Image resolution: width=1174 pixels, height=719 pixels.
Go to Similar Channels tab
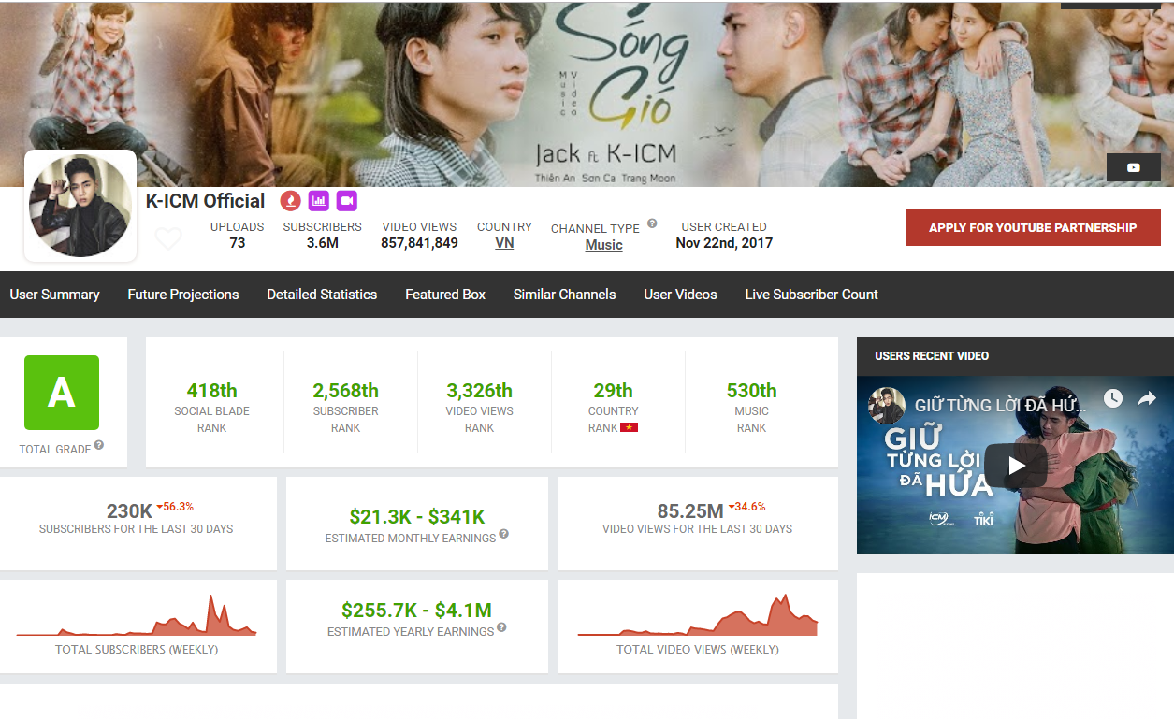[564, 295]
